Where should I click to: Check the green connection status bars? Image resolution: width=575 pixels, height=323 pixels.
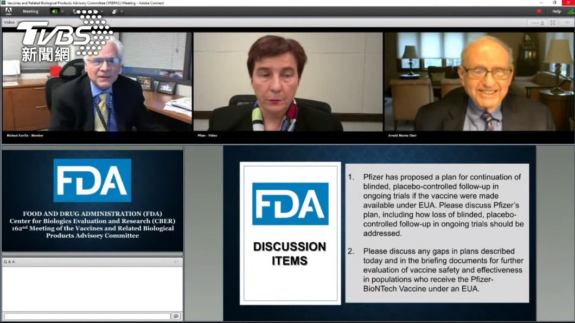coord(570,11)
